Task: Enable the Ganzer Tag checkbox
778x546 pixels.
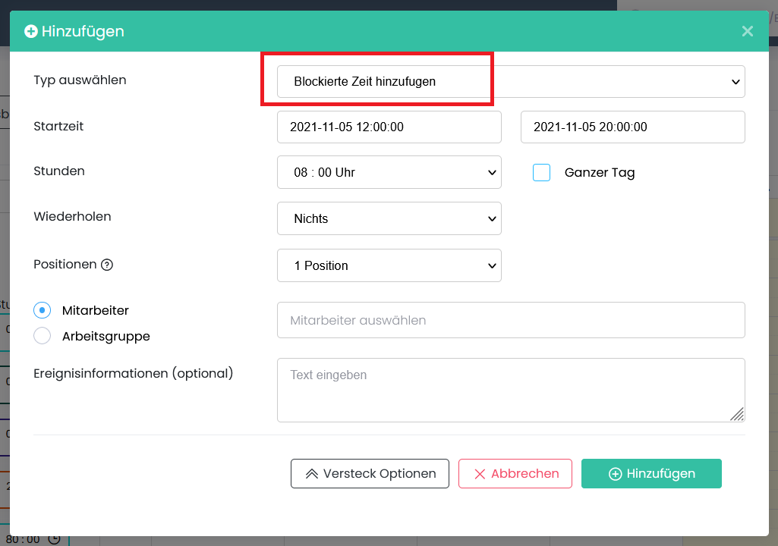Action: [541, 173]
